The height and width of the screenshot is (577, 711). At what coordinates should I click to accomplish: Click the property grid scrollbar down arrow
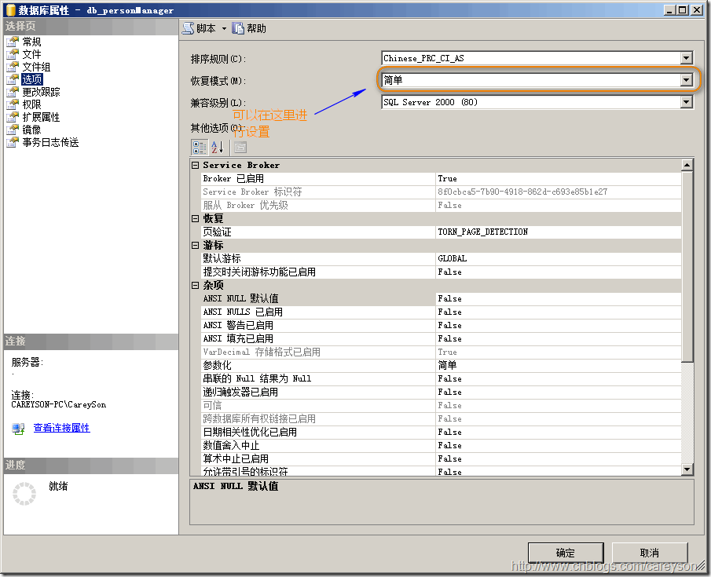(687, 469)
